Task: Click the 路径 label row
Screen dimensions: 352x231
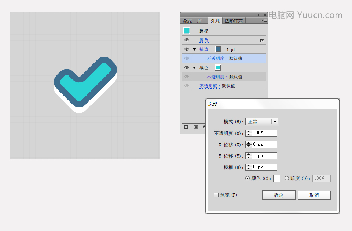Action: pyautogui.click(x=224, y=31)
